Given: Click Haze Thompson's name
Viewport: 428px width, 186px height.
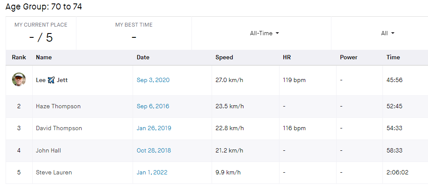Looking at the screenshot, I should (x=58, y=107).
